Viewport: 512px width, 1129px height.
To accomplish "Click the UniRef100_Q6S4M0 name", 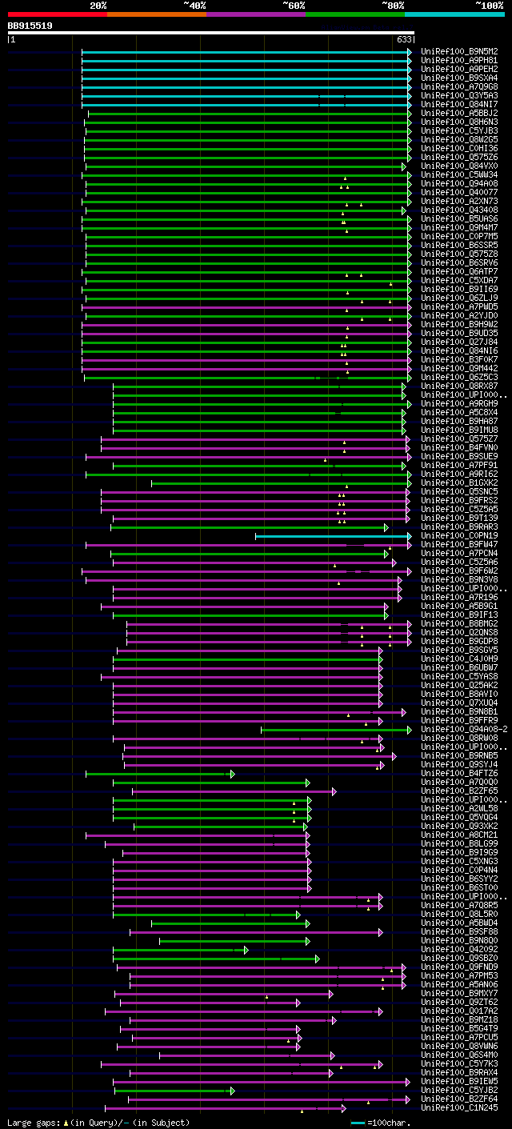I will point(461,1055).
